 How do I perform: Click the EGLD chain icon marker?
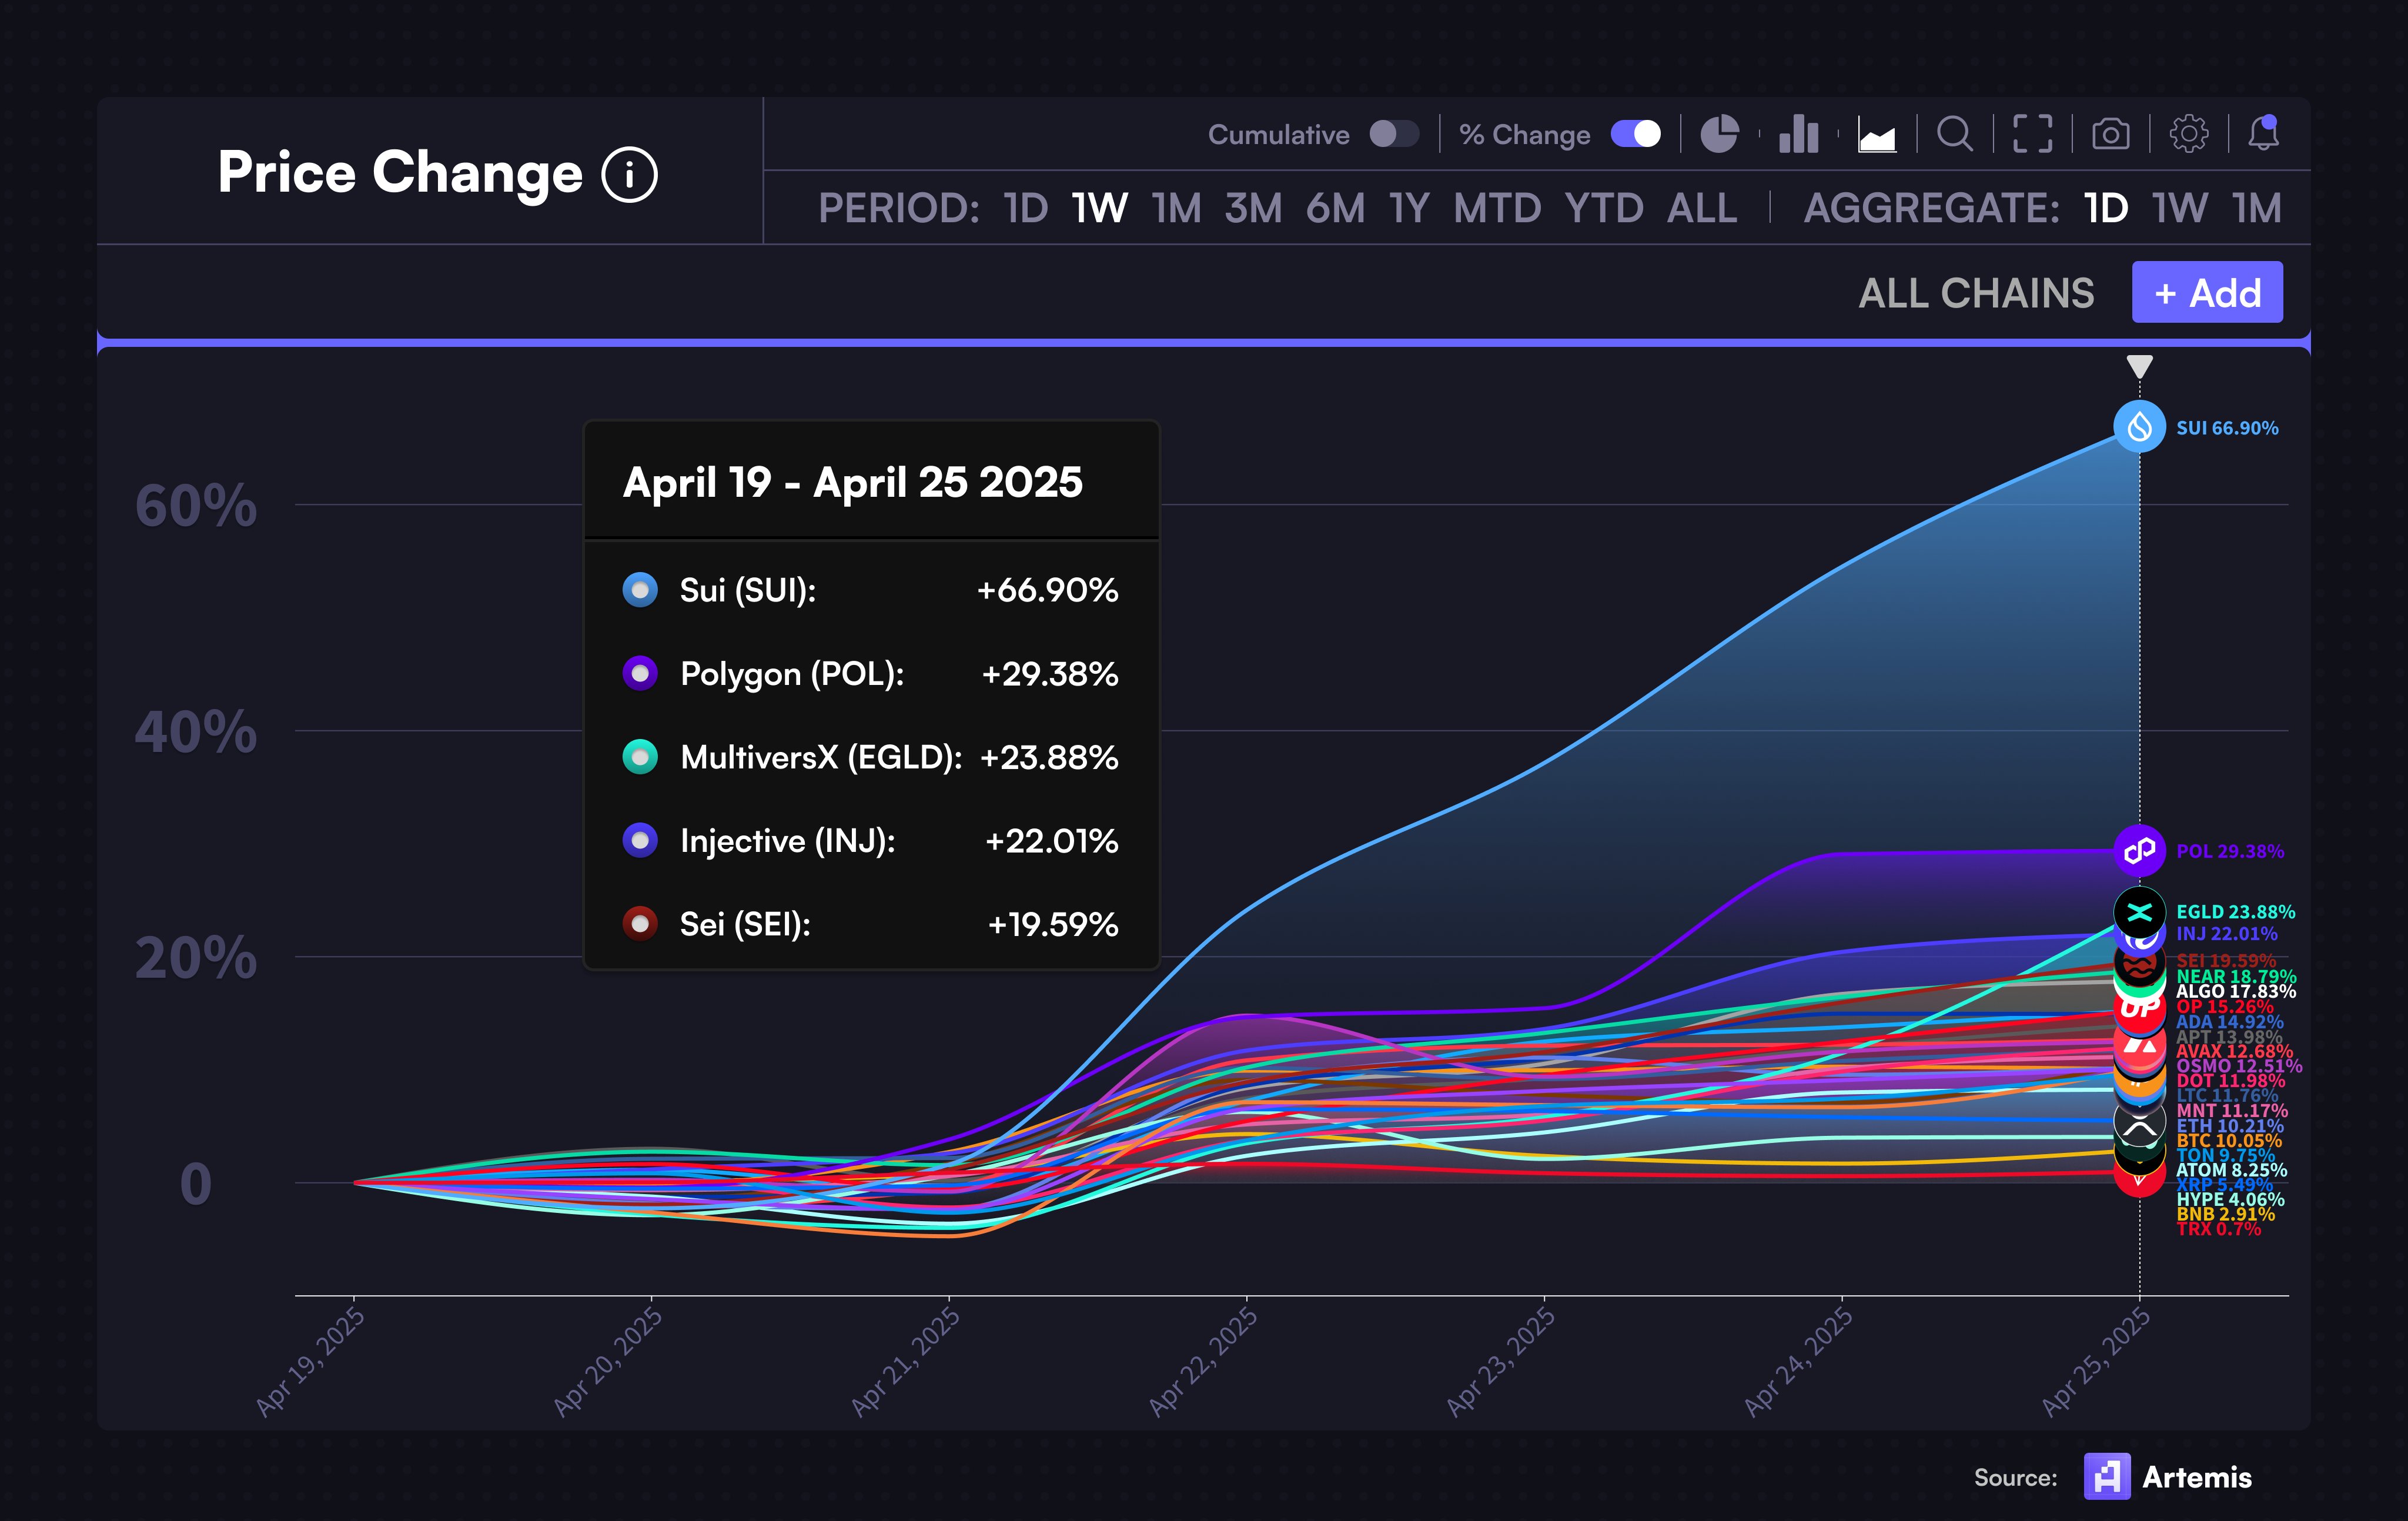coord(2139,912)
